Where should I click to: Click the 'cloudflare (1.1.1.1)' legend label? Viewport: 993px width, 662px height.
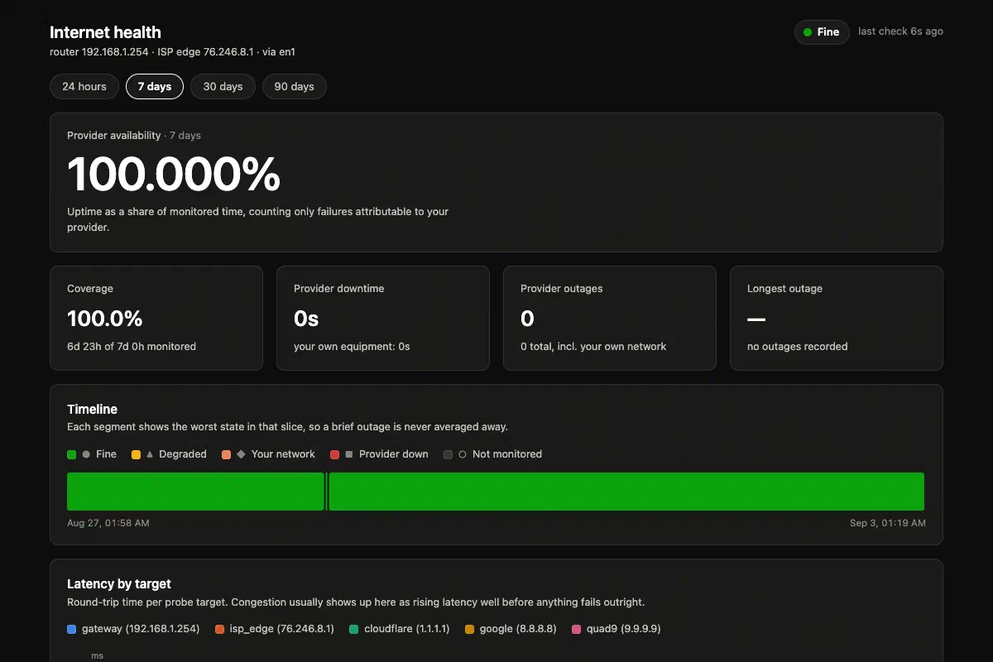tap(407, 629)
